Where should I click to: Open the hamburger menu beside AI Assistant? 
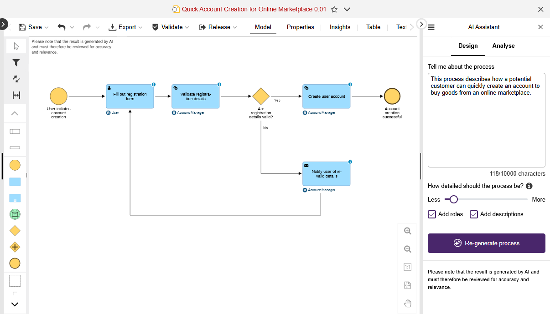431,27
